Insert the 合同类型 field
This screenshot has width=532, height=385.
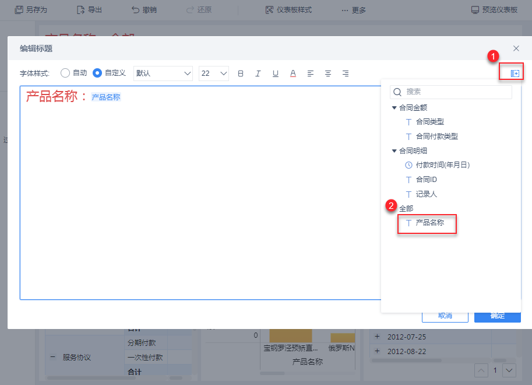tap(430, 122)
